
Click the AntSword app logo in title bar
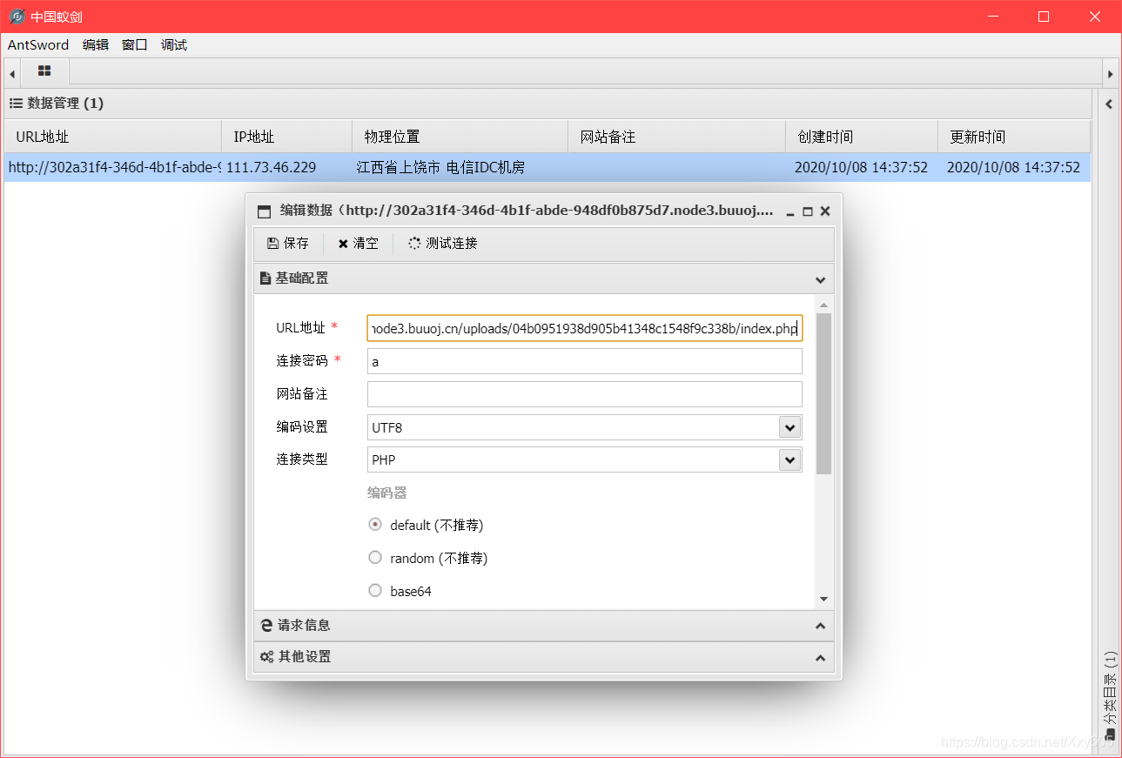pyautogui.click(x=17, y=17)
